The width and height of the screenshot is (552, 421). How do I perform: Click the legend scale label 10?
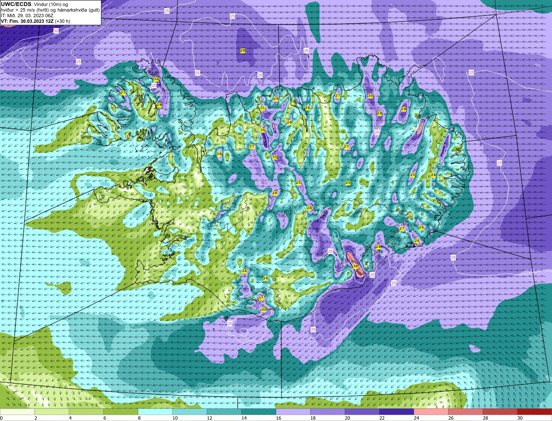[175, 418]
